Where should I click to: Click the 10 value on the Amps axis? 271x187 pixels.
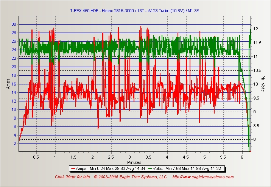click(14, 109)
